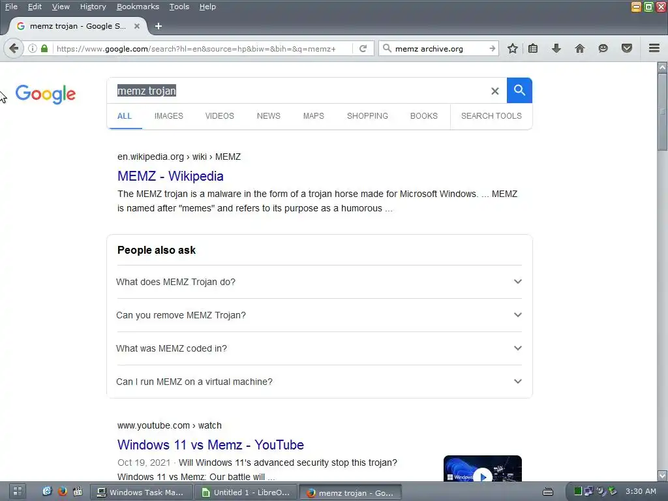Open the Edit menu

coord(35,7)
